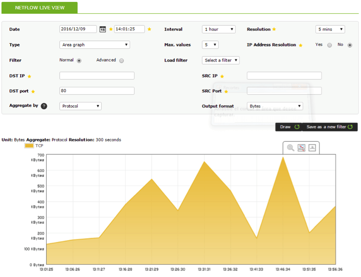
Task: Open the Load filter Select a filter dropdown
Action: coord(221,60)
